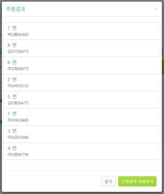Select the 8 번 heading
164x194 pixels.
point(12,45)
